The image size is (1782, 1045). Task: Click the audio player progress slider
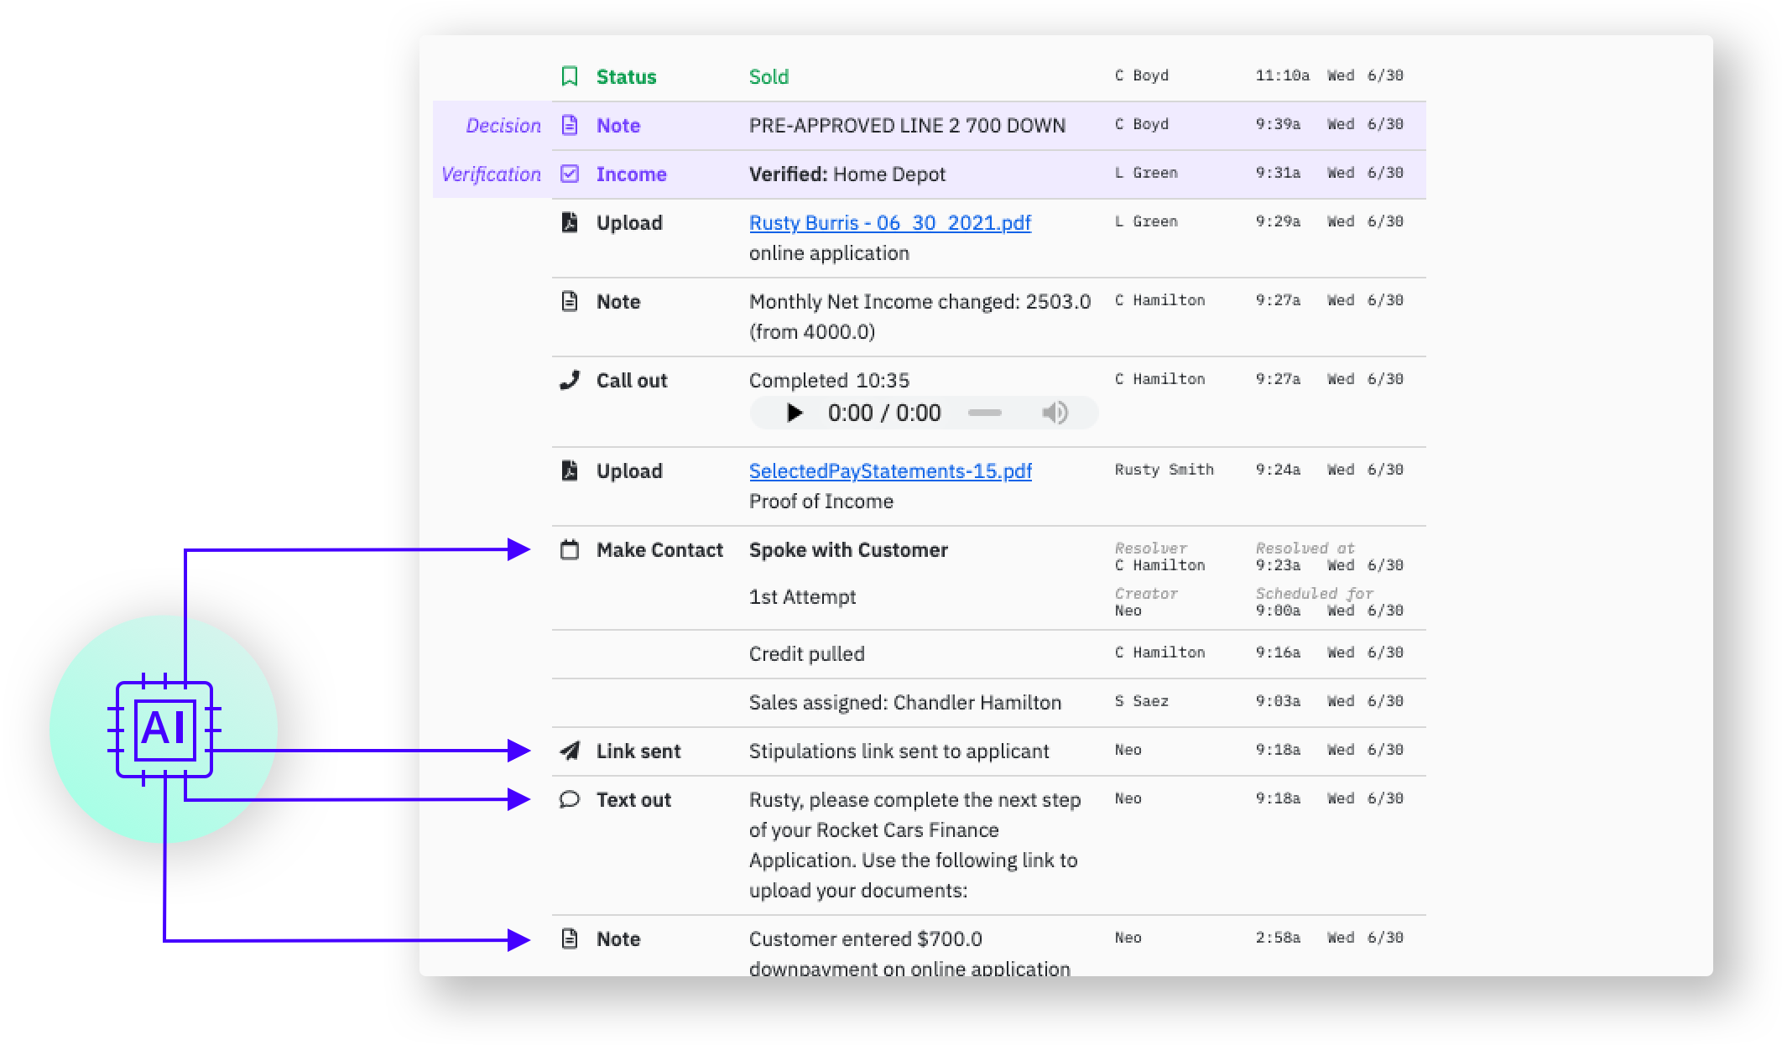pos(984,413)
